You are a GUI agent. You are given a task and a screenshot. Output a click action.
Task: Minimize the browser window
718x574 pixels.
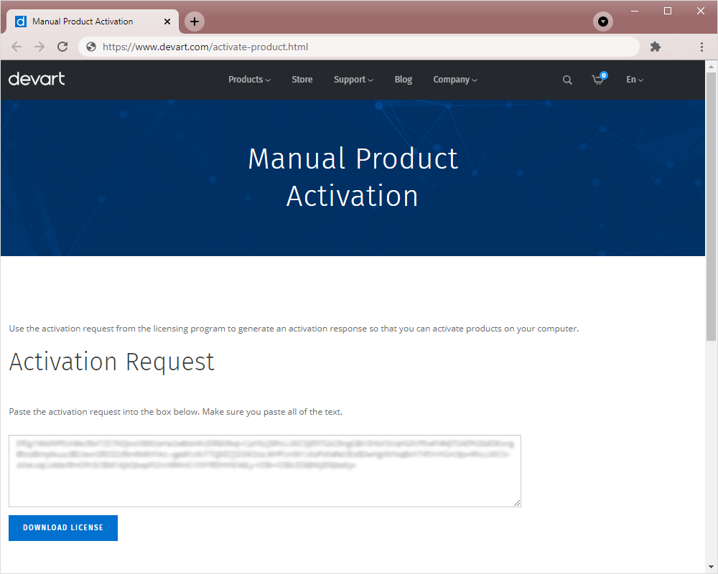point(635,11)
